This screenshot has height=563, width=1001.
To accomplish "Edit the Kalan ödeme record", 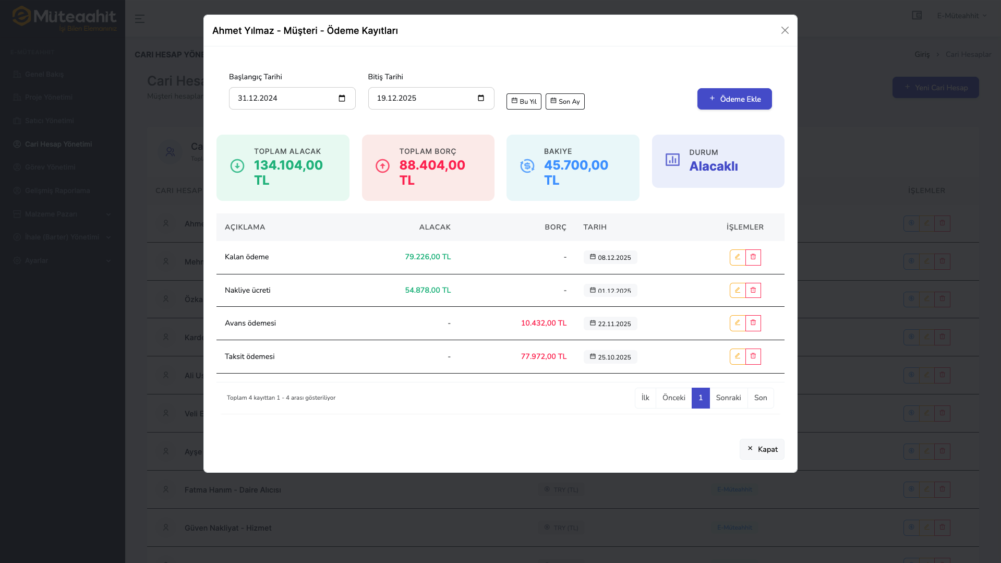I will pos(737,257).
